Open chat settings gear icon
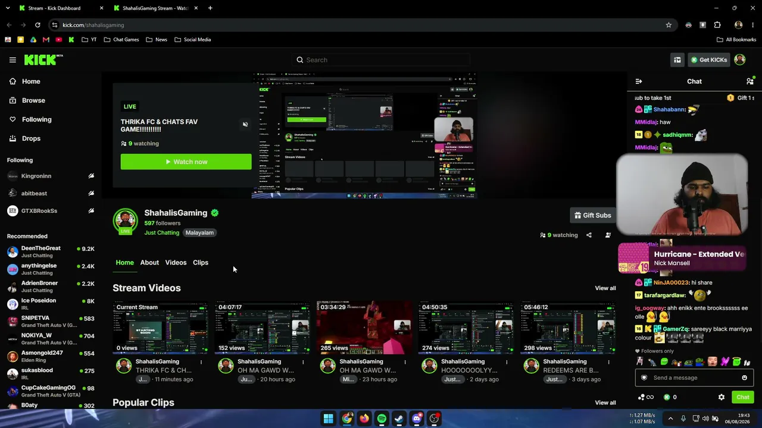The height and width of the screenshot is (428, 762). click(x=722, y=397)
